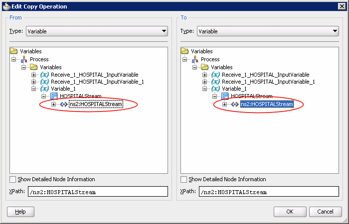Click the HOSPITALStream message part icon in From tree
This screenshot has width=349, height=224.
pos(54,97)
